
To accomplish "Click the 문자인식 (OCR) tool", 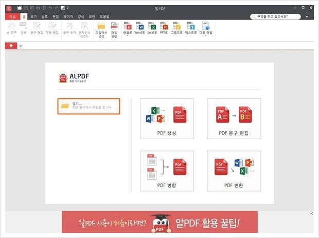I will [84, 30].
